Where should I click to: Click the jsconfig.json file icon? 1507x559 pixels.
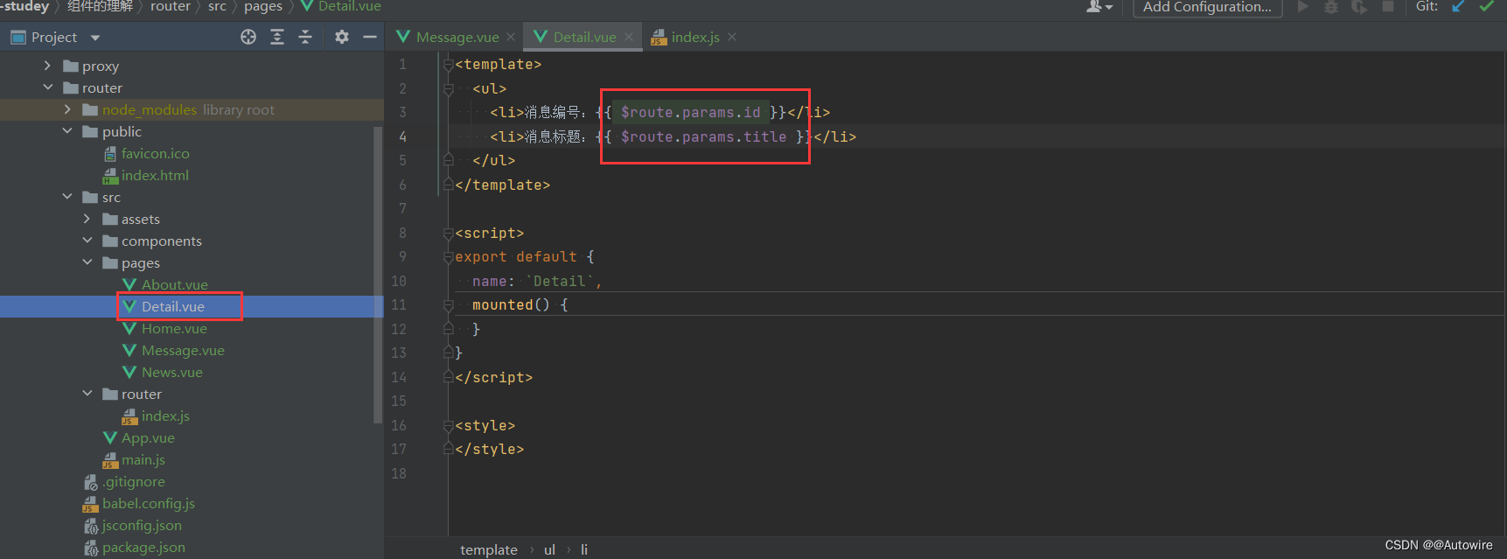pos(91,526)
